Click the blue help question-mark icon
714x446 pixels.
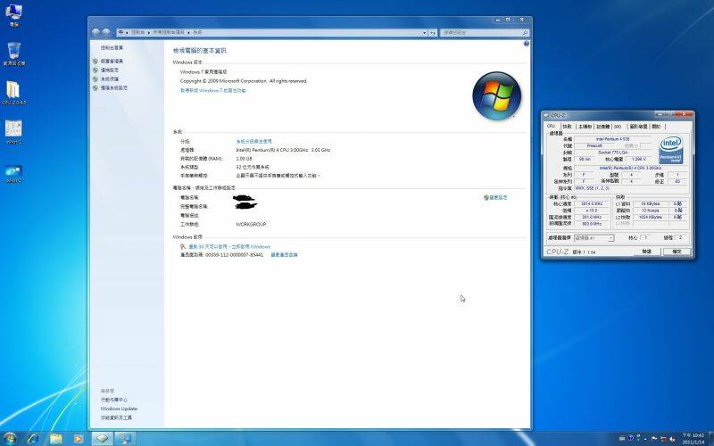coord(527,44)
